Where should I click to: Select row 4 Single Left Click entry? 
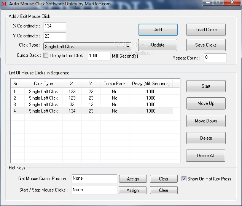43,111
